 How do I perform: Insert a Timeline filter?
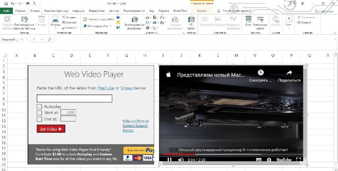click(260, 23)
